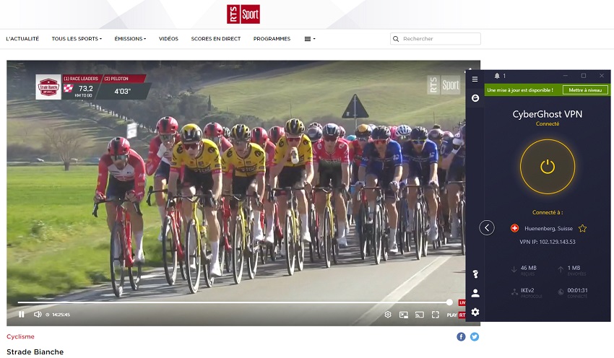Enter fullscreen in the video player
Image resolution: width=614 pixels, height=358 pixels.
click(436, 315)
